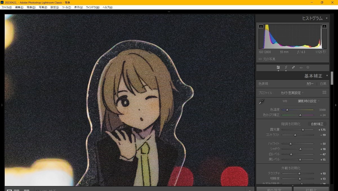The height and width of the screenshot is (191, 338).
Task: Click the 白レベル slider handle
Action: [291, 154]
